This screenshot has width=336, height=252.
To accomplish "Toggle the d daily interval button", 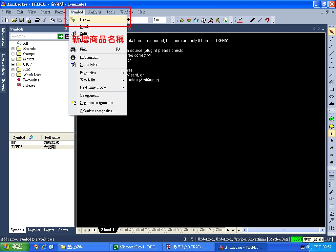I will point(331,148).
